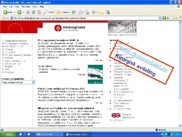Click the yellow folder toolbar icon
Image resolution: width=182 pixels, height=137 pixels.
coord(102,12)
